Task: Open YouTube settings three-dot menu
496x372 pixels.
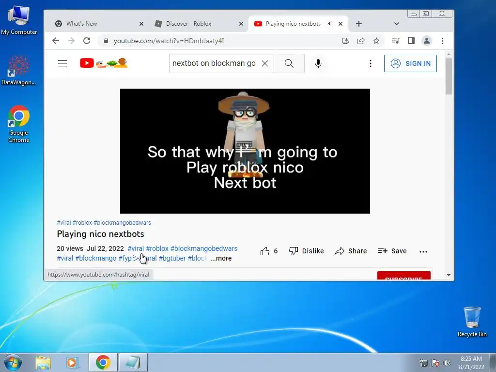Action: 371,63
